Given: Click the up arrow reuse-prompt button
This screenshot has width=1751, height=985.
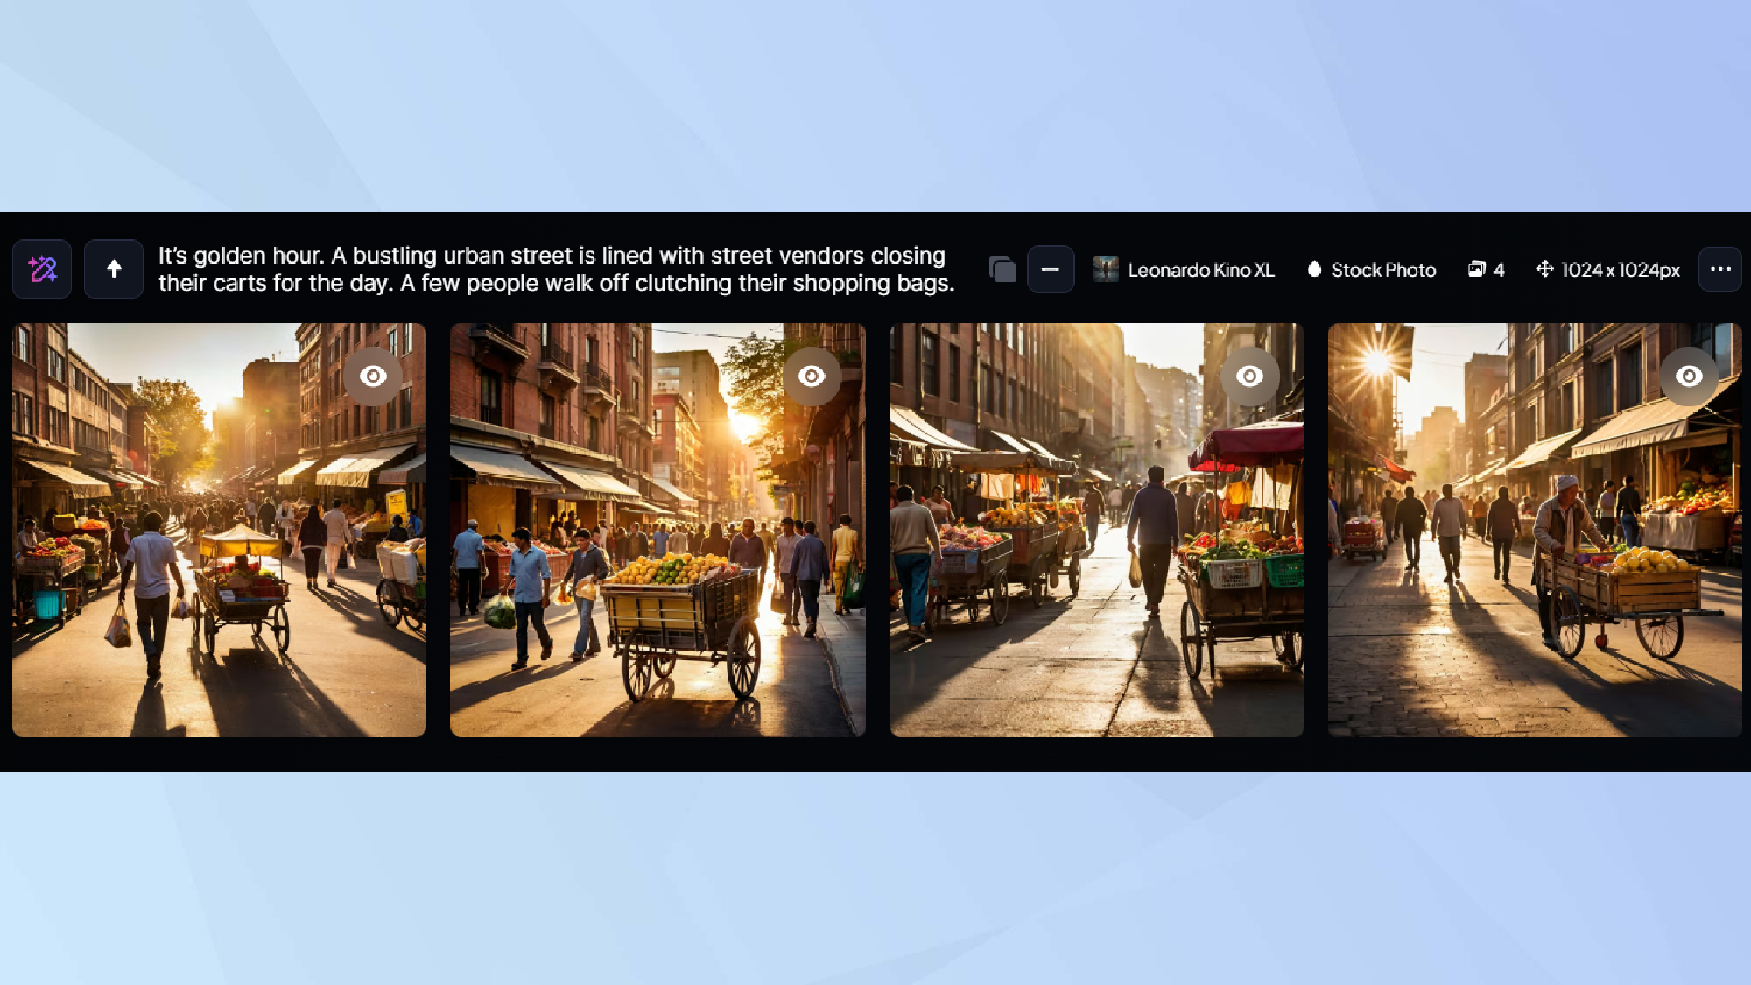Looking at the screenshot, I should pyautogui.click(x=114, y=269).
